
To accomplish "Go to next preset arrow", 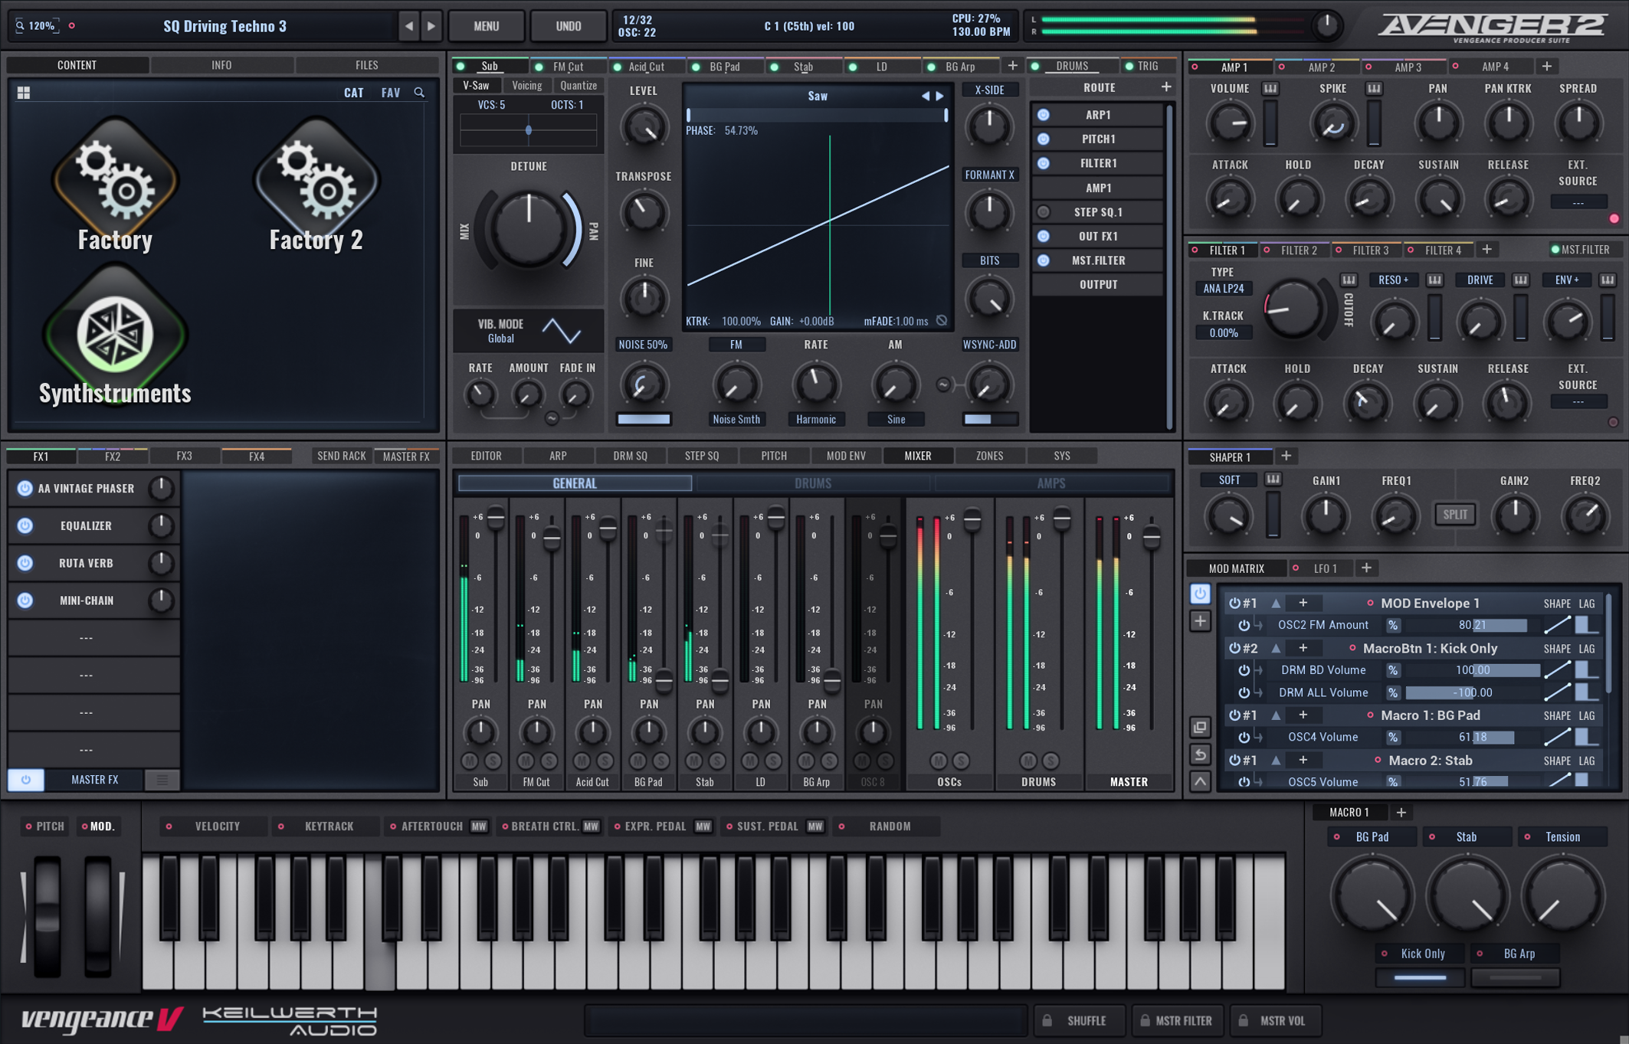I will [x=431, y=26].
